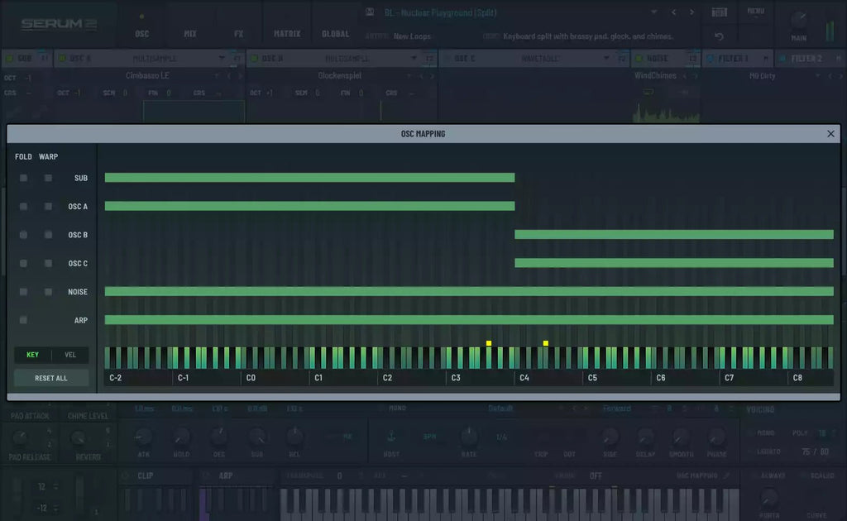Screen dimensions: 847x521
Task: Switch to the MATRIX tab
Action: (x=287, y=35)
